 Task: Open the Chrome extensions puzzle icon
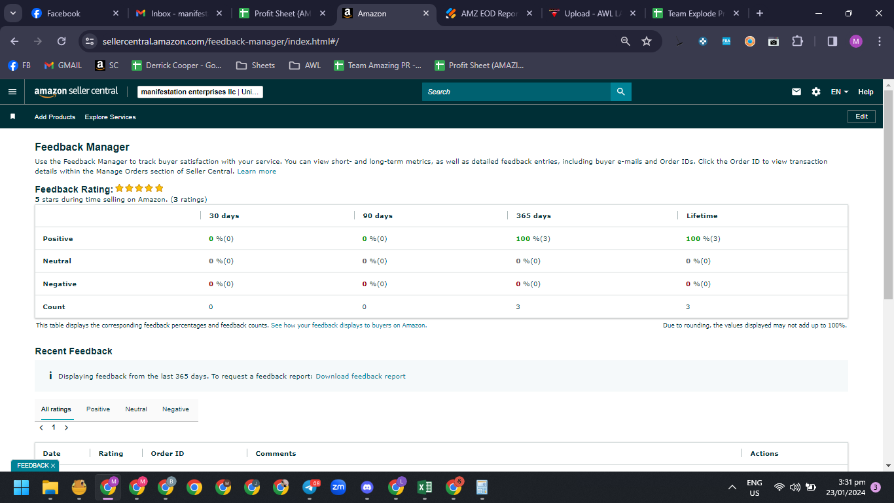(797, 41)
